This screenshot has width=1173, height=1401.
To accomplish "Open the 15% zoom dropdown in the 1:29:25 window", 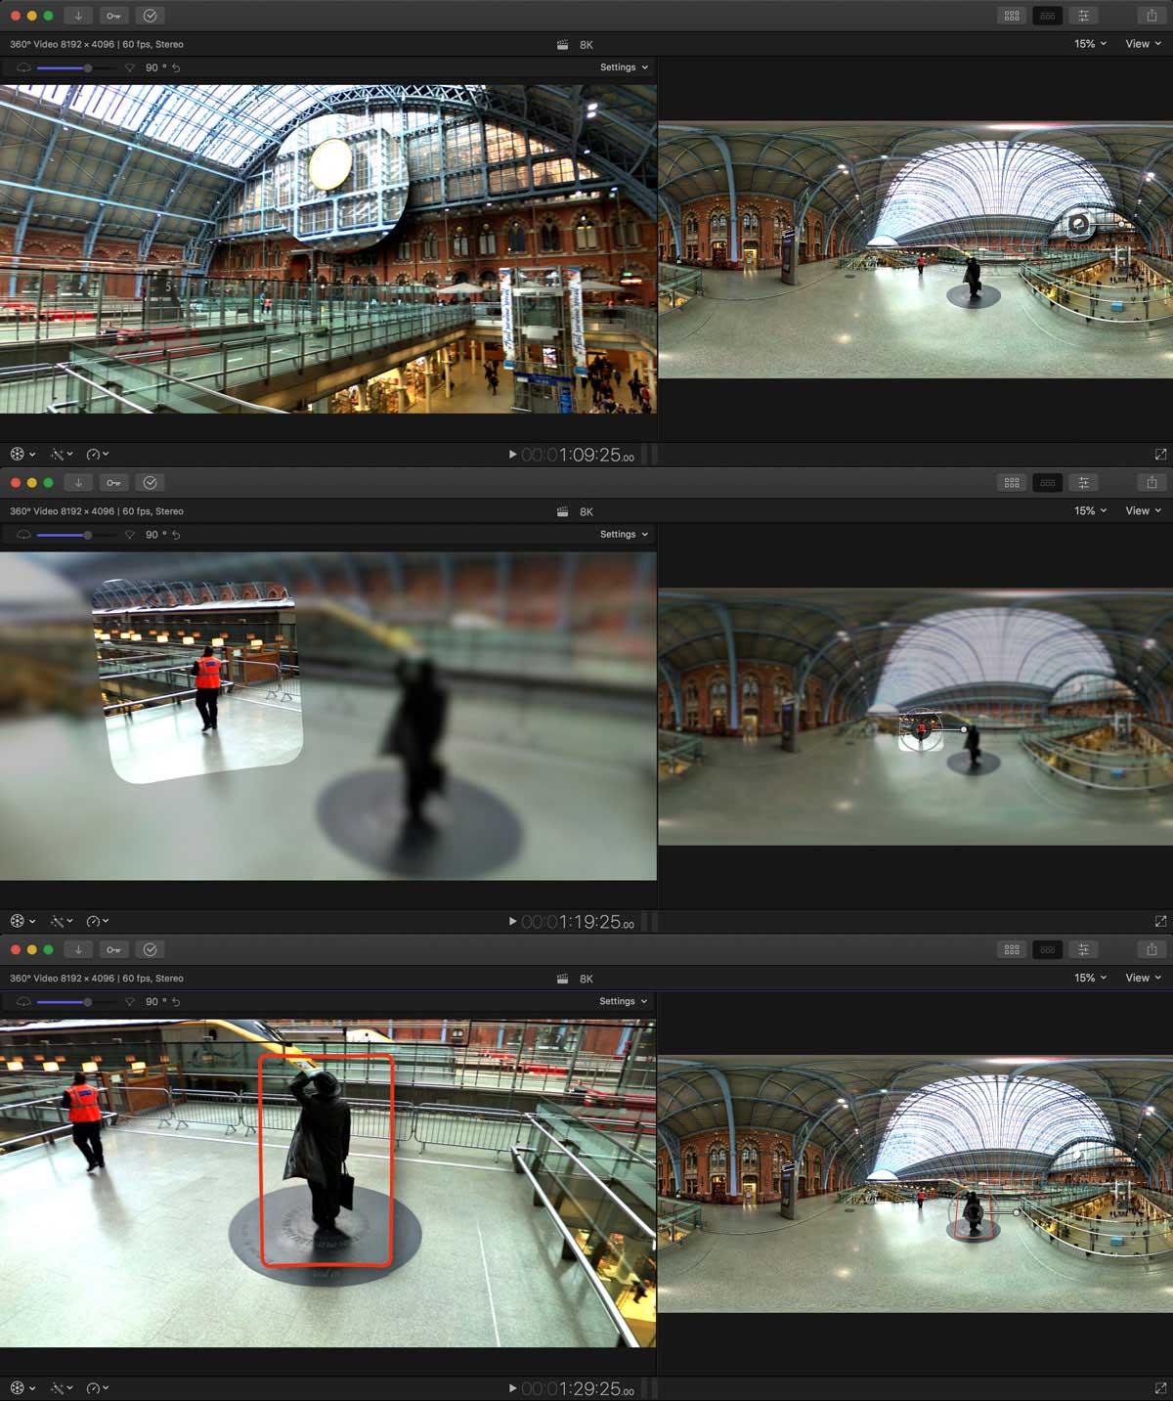I will (x=1090, y=979).
